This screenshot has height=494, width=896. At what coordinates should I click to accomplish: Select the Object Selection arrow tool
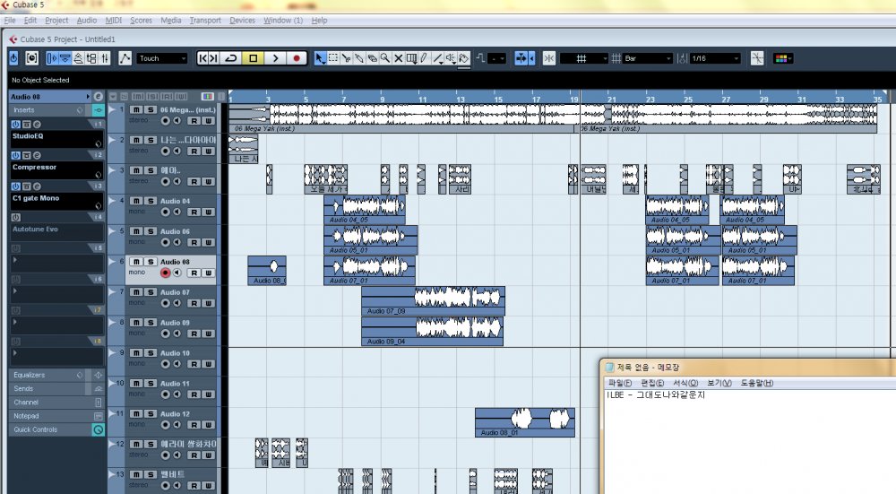coord(320,58)
